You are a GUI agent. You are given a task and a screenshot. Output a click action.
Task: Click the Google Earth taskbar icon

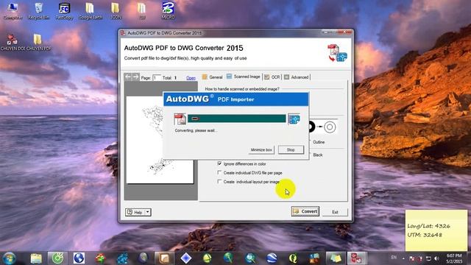point(272,258)
